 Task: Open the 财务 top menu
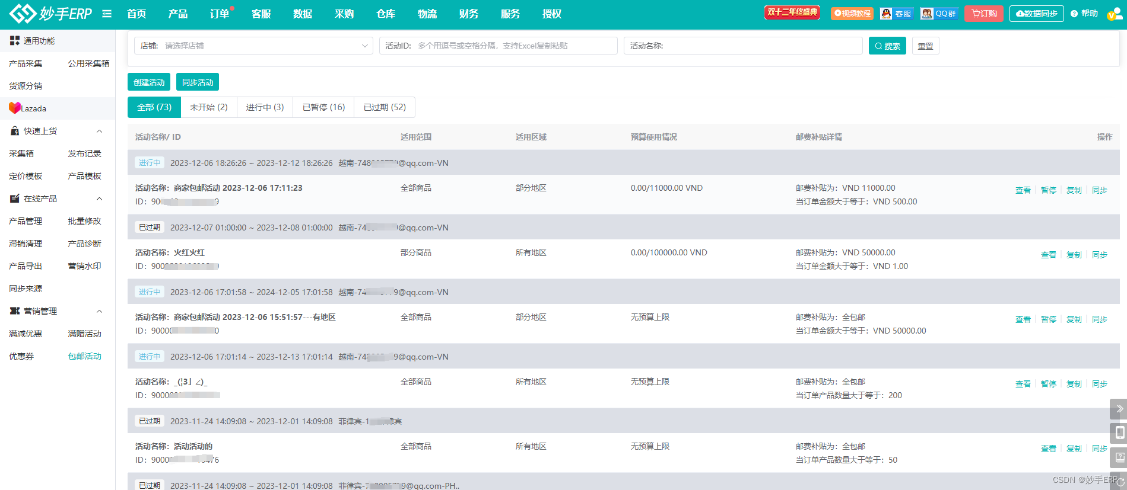469,14
